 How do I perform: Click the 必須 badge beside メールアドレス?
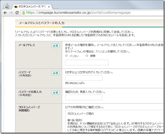click(x=56, y=46)
